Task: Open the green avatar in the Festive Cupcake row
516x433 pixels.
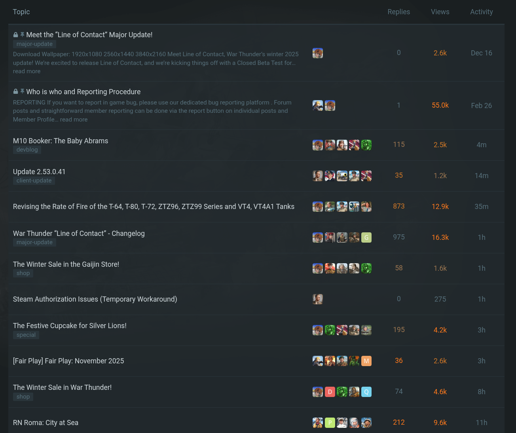Action: coord(330,330)
